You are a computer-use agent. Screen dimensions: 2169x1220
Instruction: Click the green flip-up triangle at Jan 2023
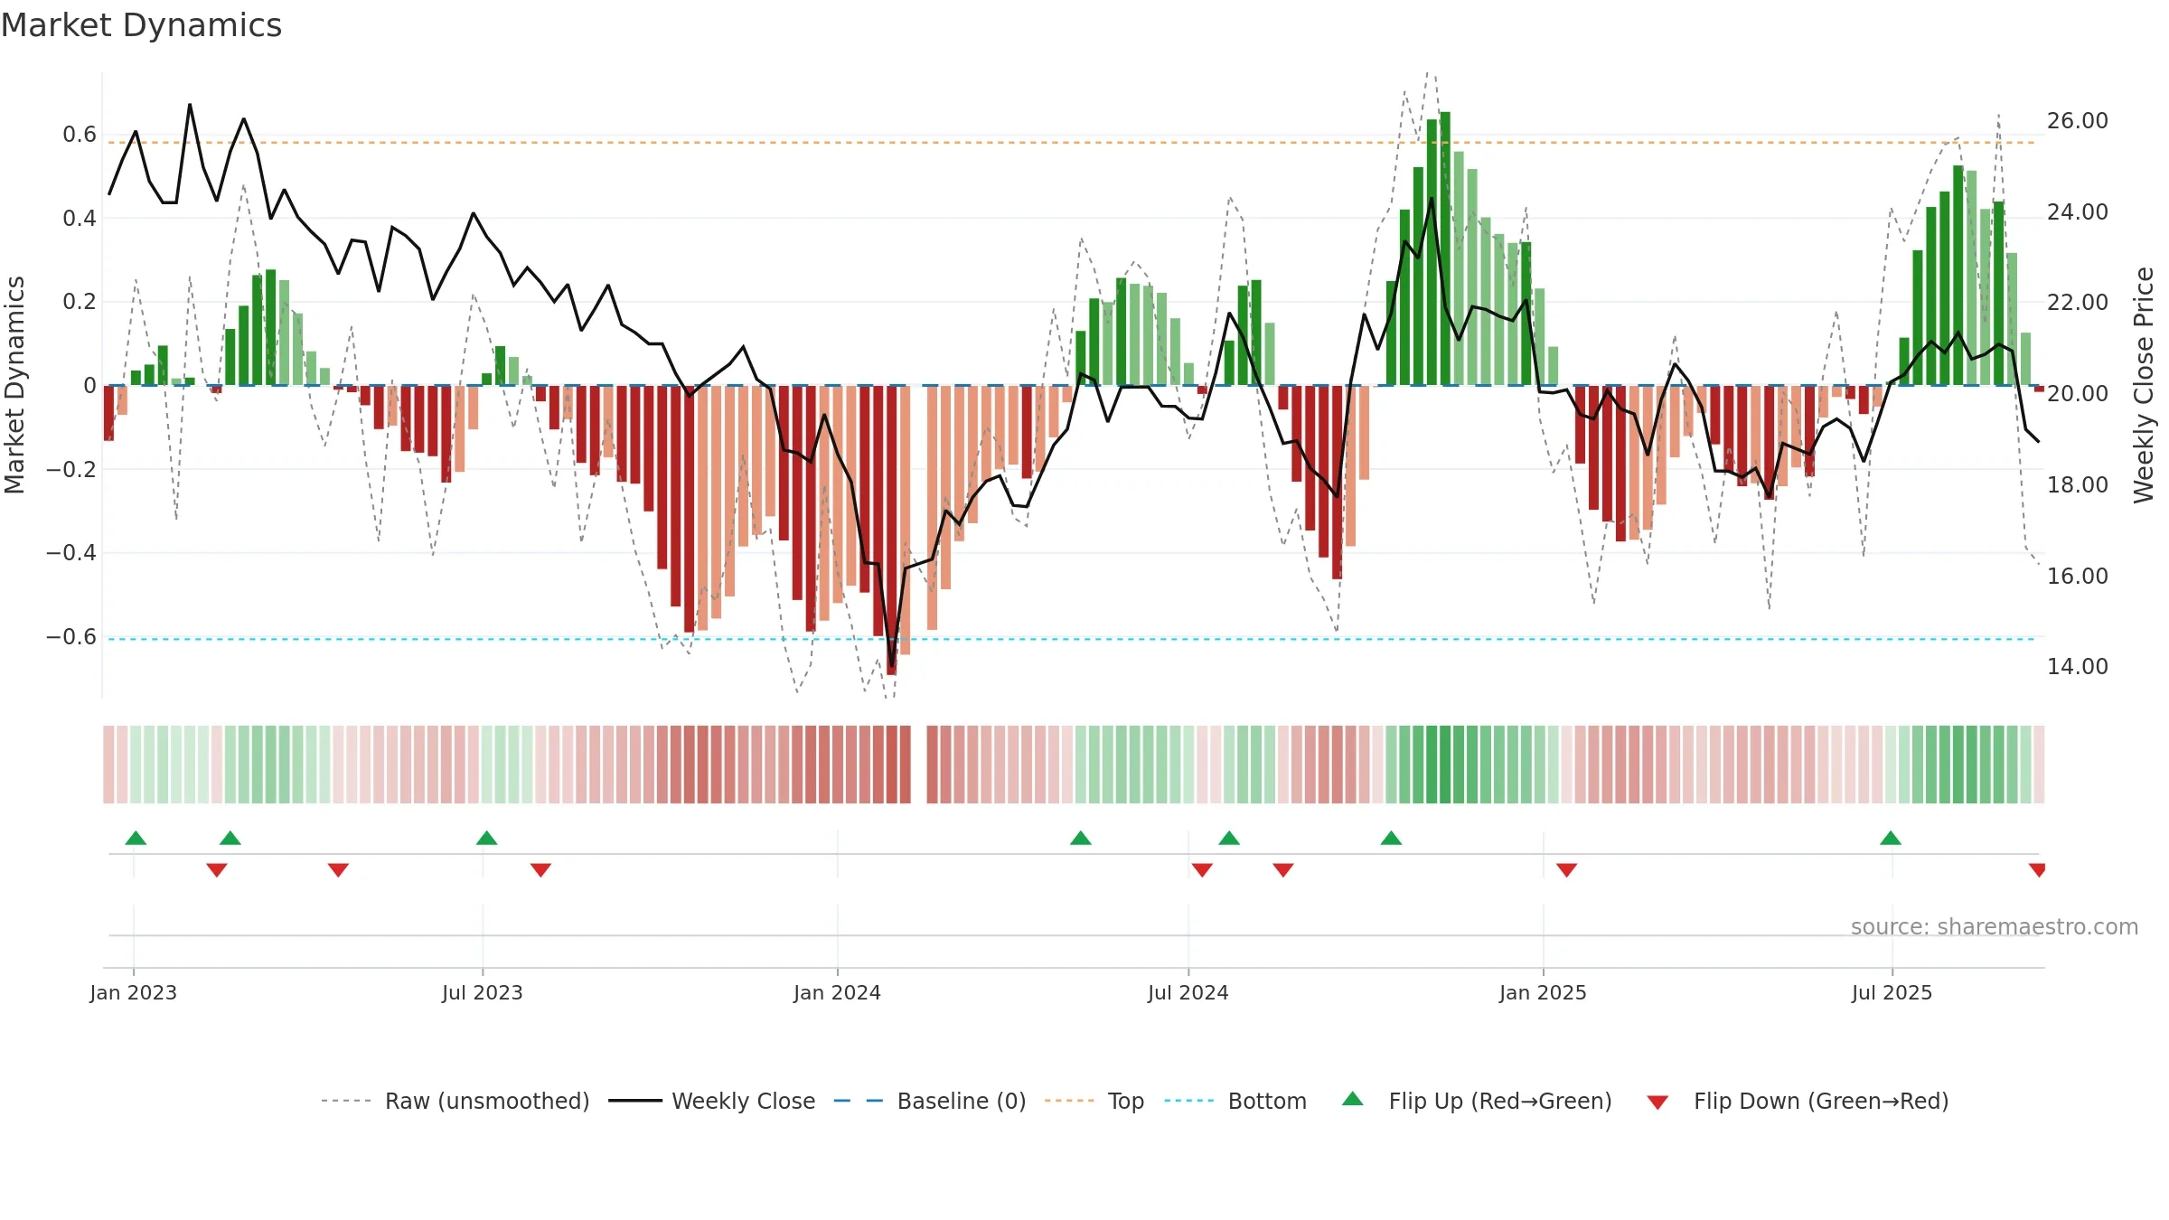tap(136, 839)
